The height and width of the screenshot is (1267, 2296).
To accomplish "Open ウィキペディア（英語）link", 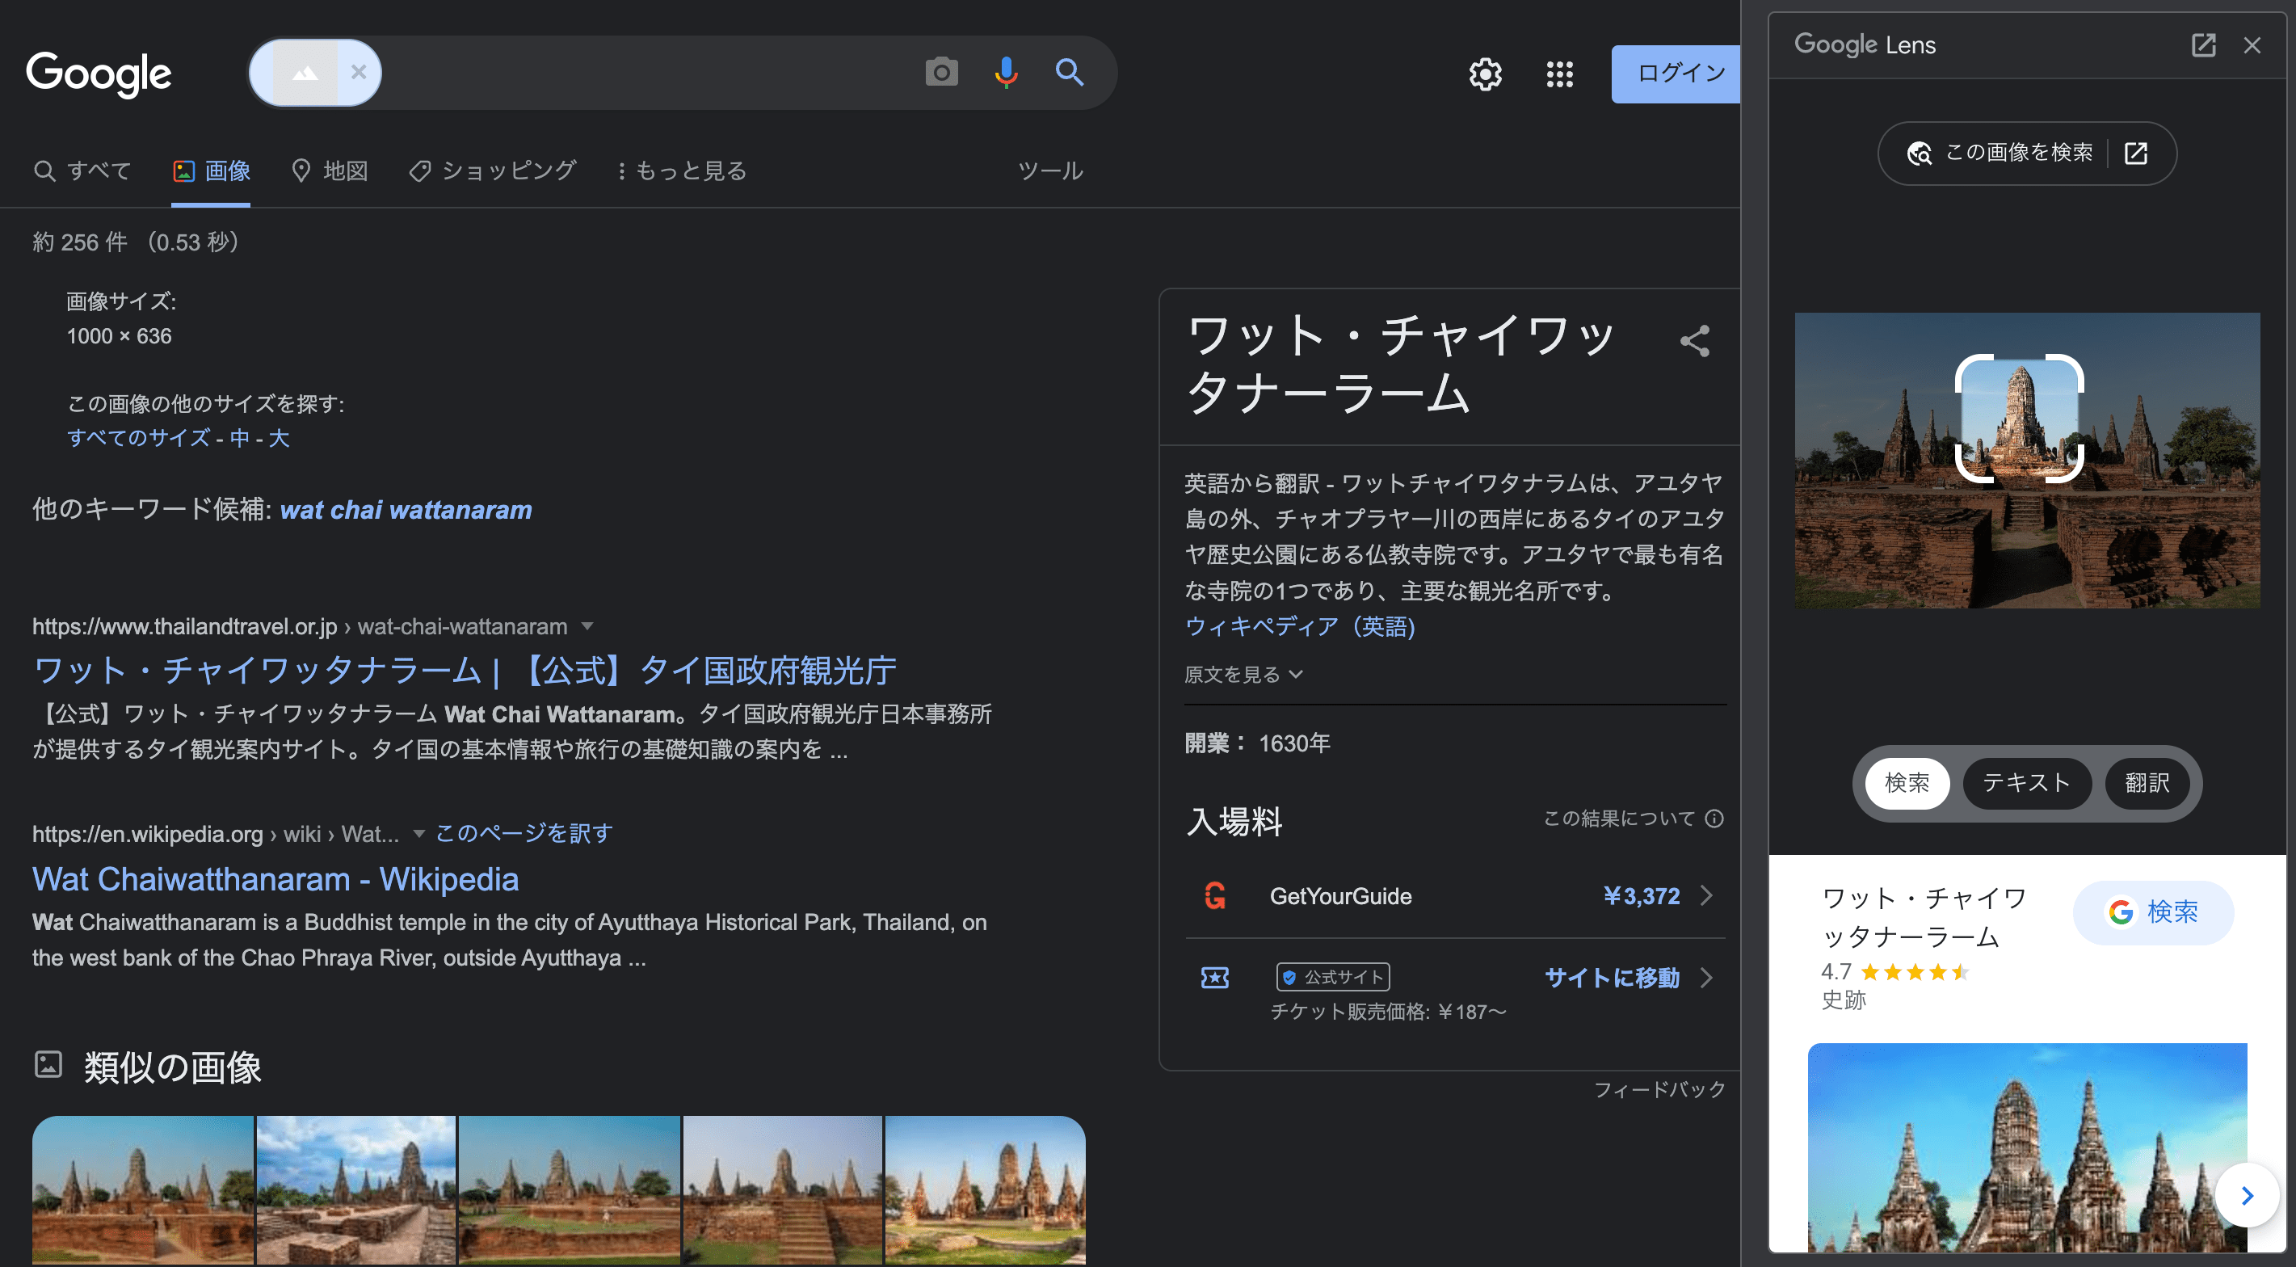I will coord(1300,627).
